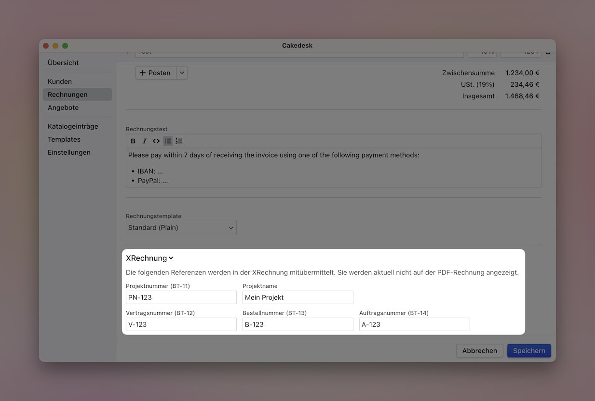Image resolution: width=595 pixels, height=401 pixels.
Task: Click the Speichern button
Action: click(528, 350)
